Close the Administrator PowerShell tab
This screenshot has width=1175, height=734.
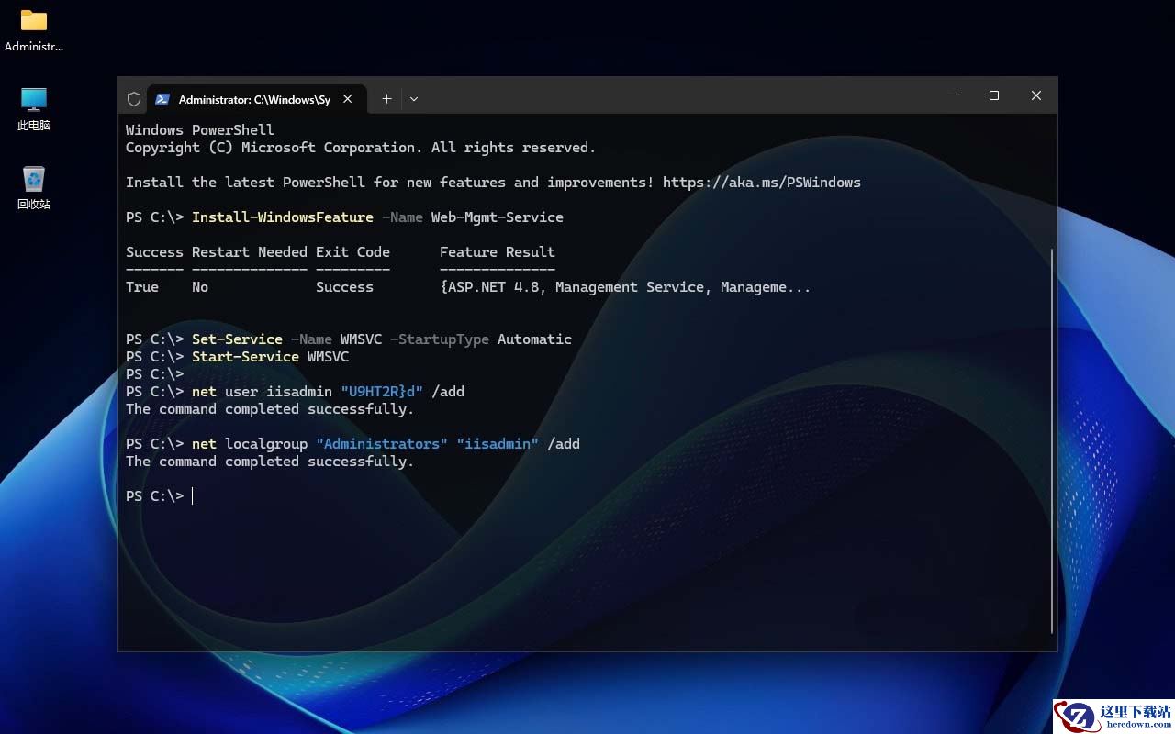point(348,99)
